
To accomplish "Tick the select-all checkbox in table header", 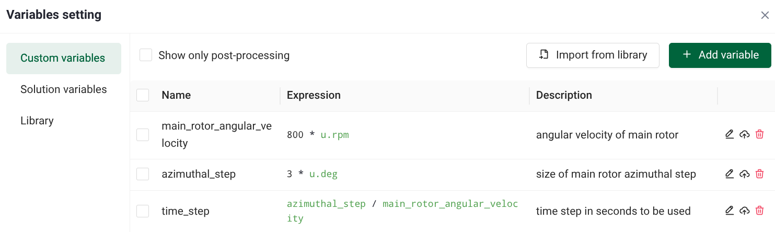I will pos(143,95).
